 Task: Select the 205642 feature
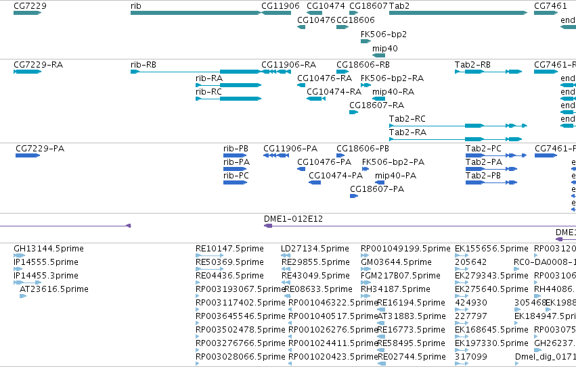[462, 269]
